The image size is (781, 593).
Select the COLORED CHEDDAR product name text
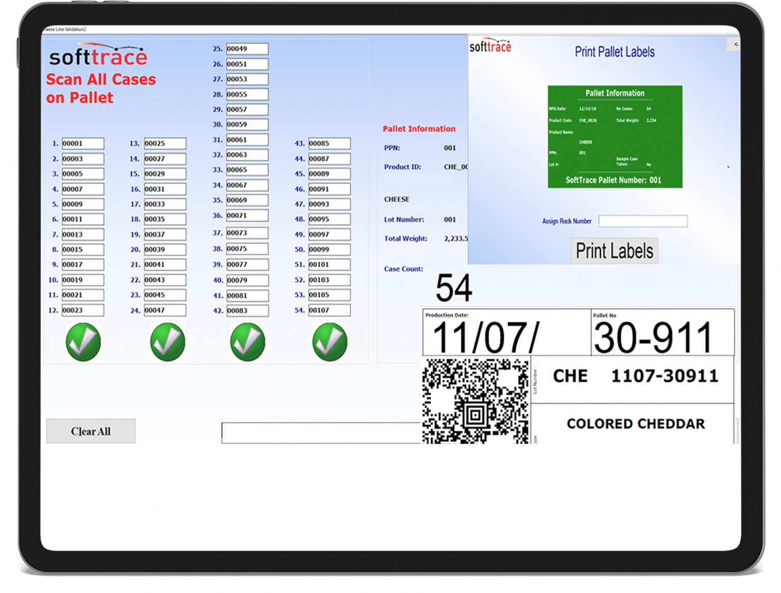pyautogui.click(x=636, y=424)
